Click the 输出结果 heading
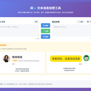This screenshot has width=91, height=91. coord(56,22)
